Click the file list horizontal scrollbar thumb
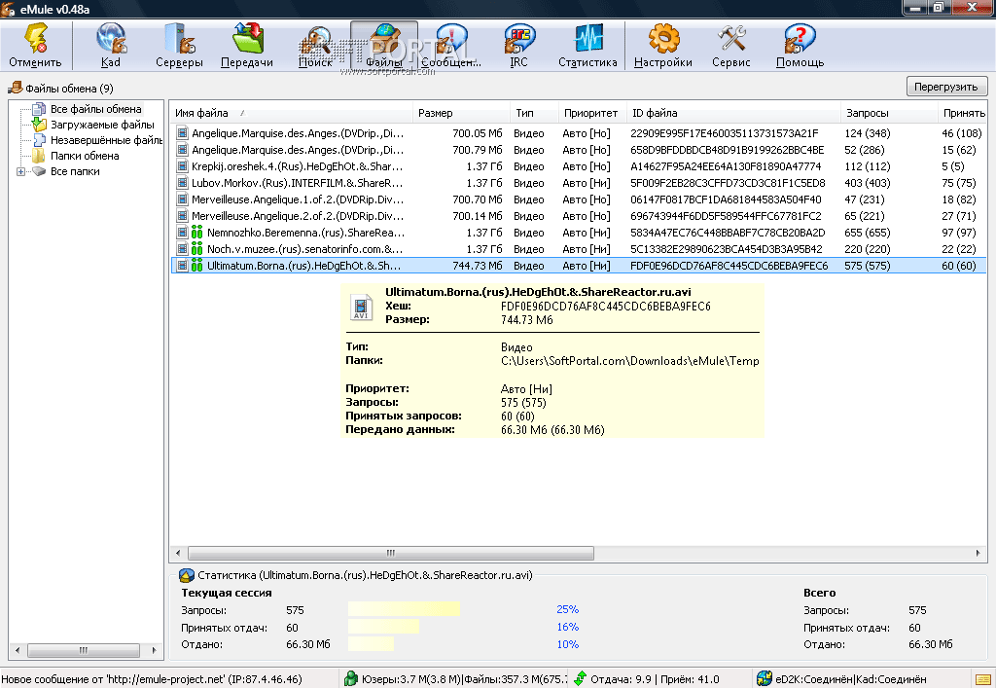Screen dimensions: 996x689 [391, 553]
